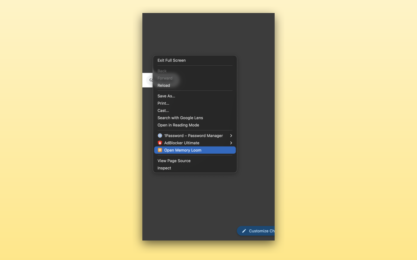Screen dimensions: 417x260
Task: Open the Print dialog
Action: click(x=163, y=103)
